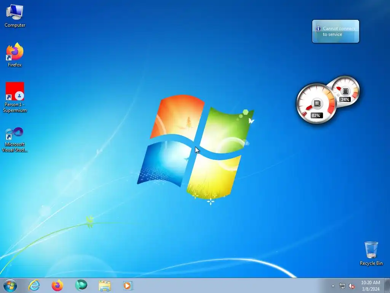Launch Internet Explorer from the taskbar
The image size is (390, 293).
click(34, 285)
